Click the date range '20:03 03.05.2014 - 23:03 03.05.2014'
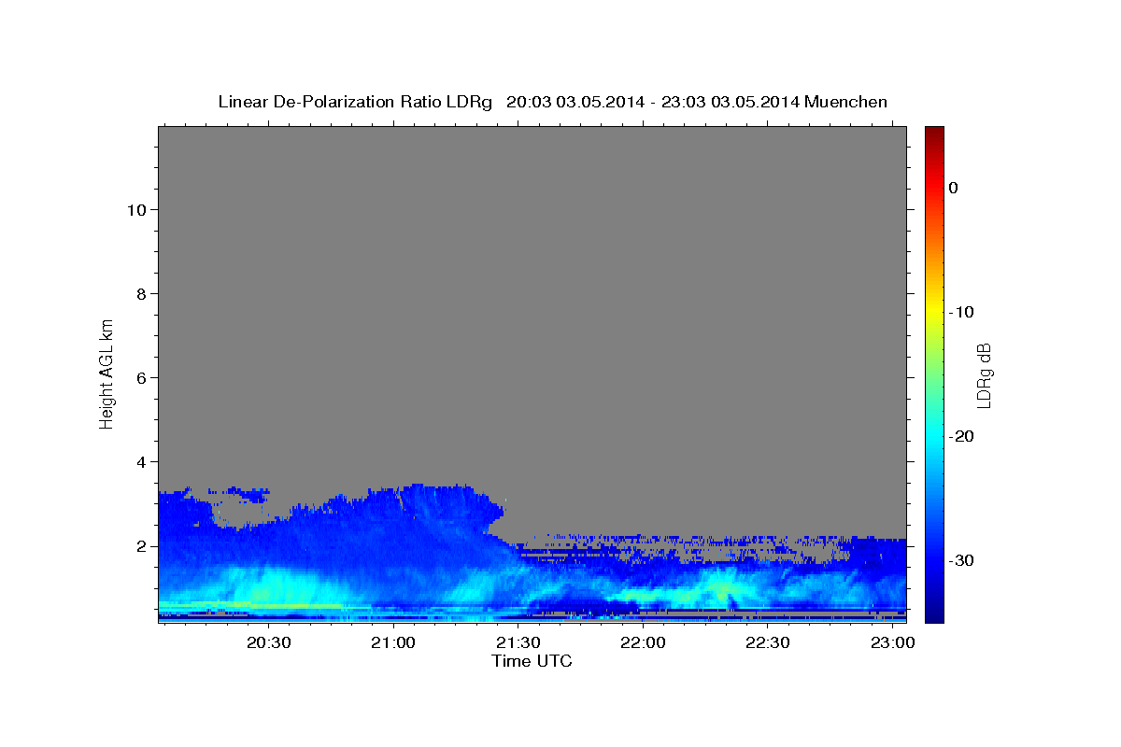The height and width of the screenshot is (747, 1121). point(652,102)
